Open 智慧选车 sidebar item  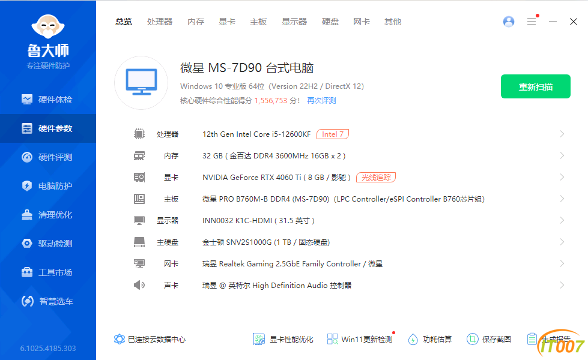coord(48,301)
